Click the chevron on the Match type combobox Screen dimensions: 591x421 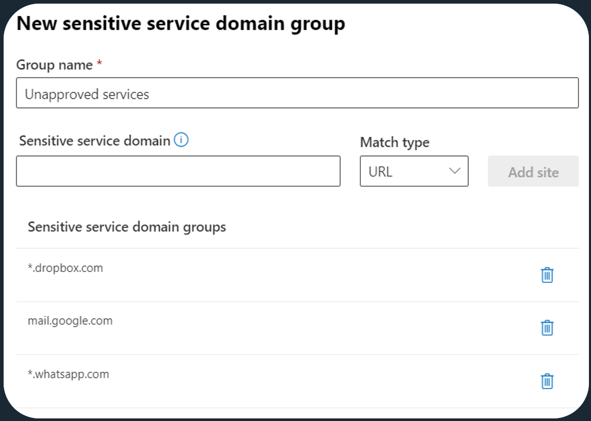tap(453, 171)
